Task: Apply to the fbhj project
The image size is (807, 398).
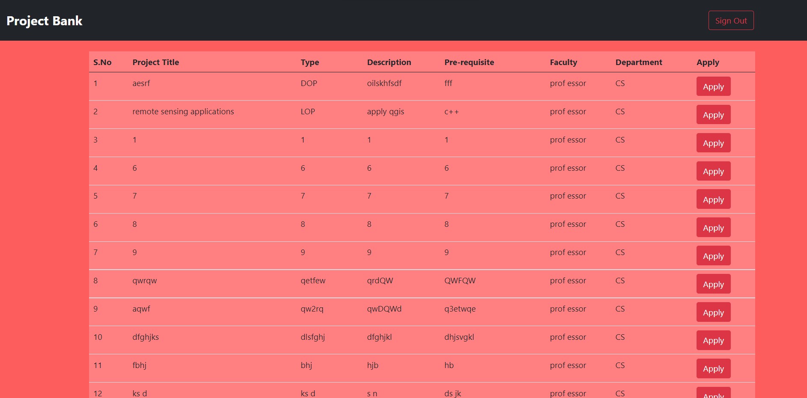Action: click(713, 368)
